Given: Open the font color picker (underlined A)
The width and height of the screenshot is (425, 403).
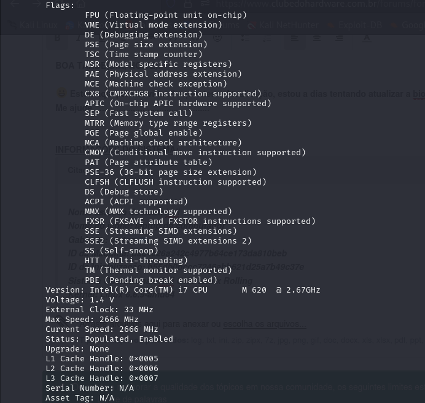Looking at the screenshot, I should tap(367, 38).
